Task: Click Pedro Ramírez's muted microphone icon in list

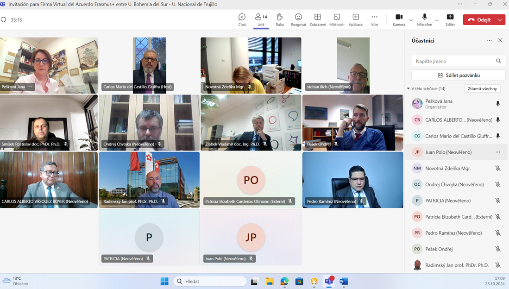Action: 497,233
